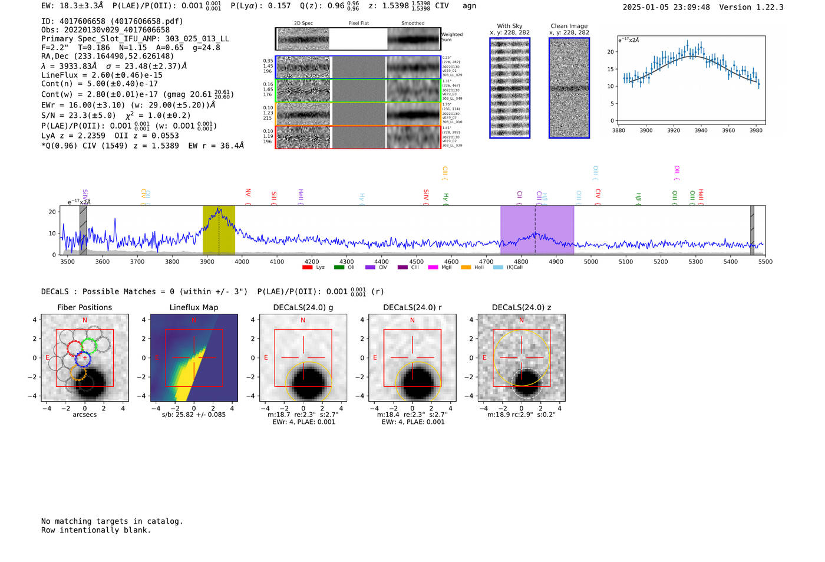
Task: Select the orange-bordered 2D spectrum row
Action: pos(358,114)
